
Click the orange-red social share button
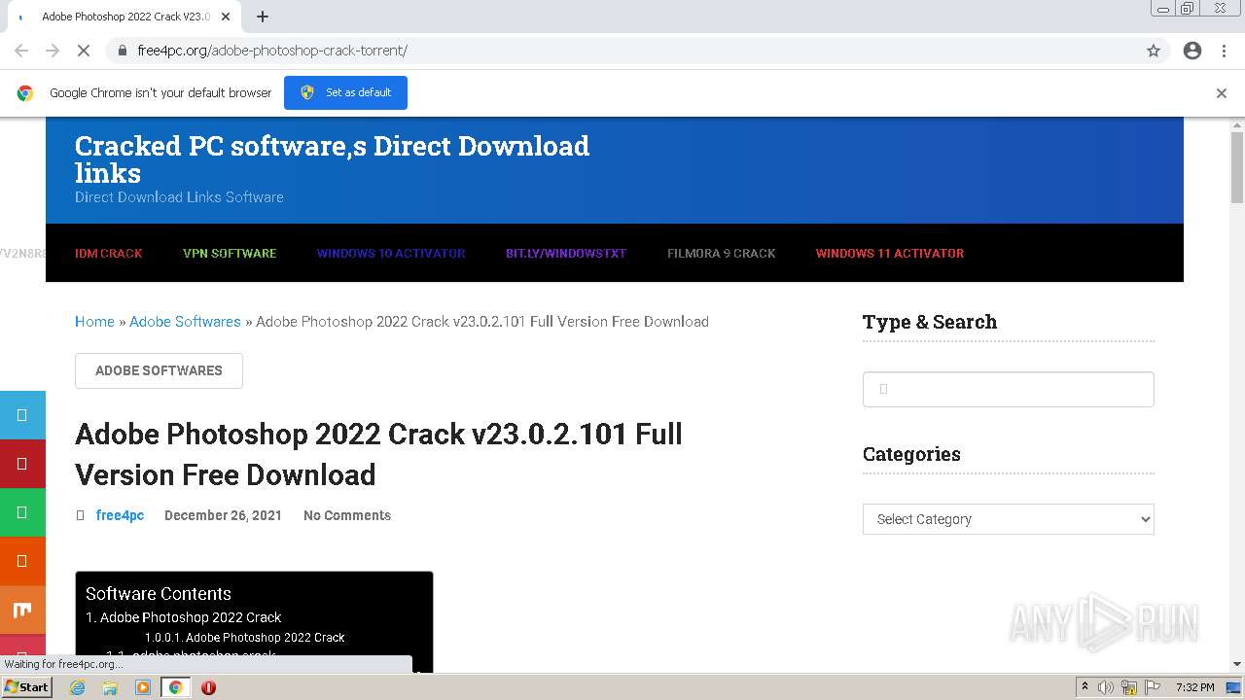coord(22,561)
